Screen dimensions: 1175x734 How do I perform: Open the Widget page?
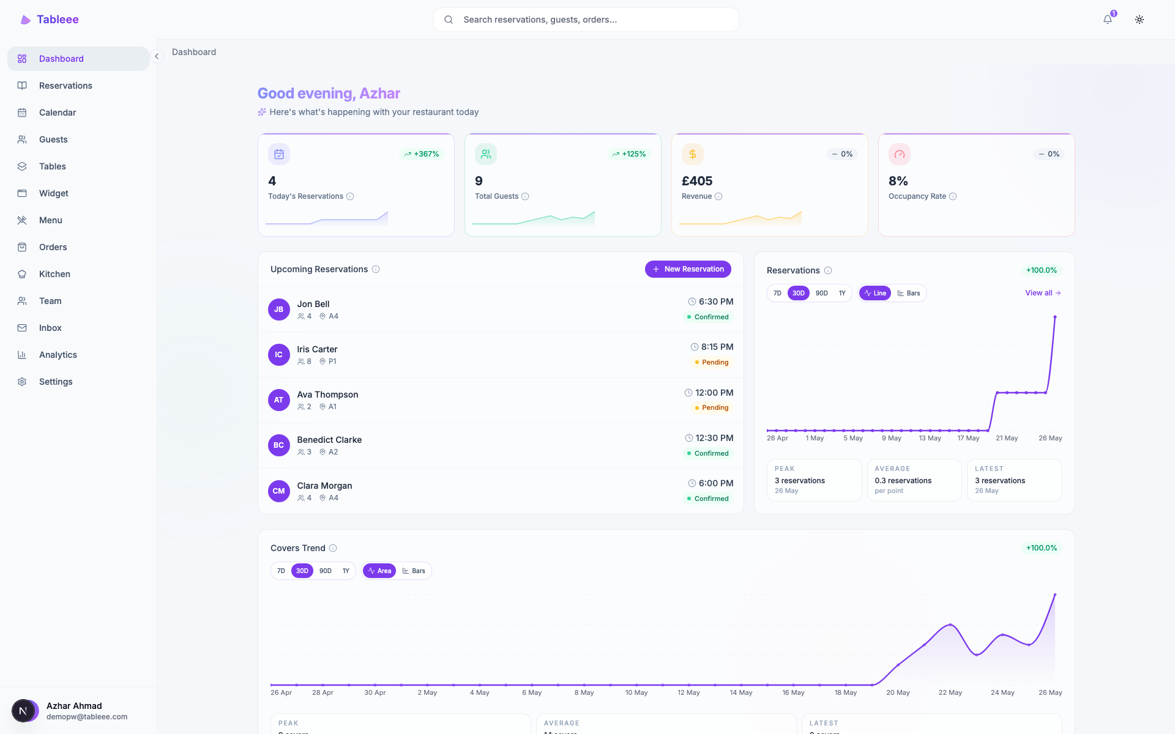tap(78, 193)
